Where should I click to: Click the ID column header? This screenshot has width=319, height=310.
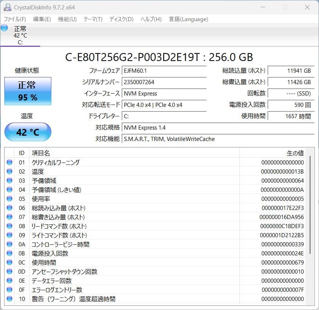click(x=22, y=153)
